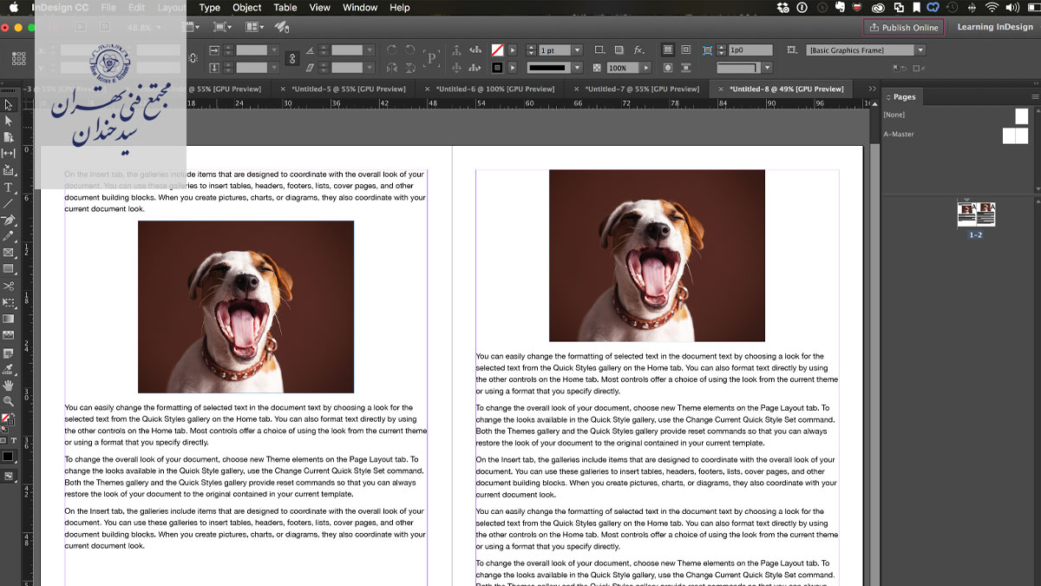Click the Wi-Fi status icon in menu bar
Screen dimensions: 1041x586
pyautogui.click(x=992, y=7)
